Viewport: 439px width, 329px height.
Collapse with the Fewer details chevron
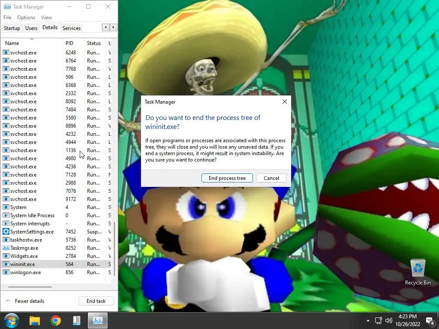(8, 301)
